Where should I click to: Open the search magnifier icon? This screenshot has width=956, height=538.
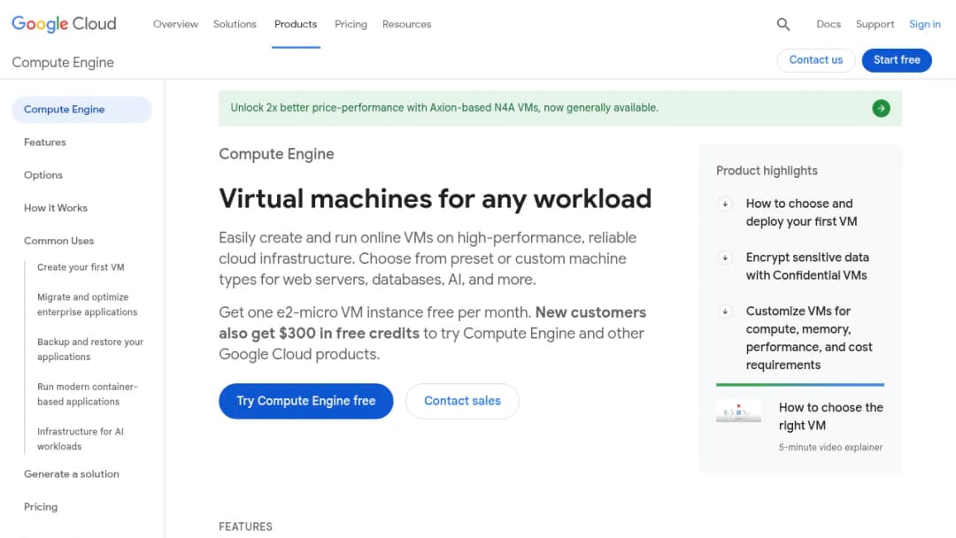pos(783,25)
